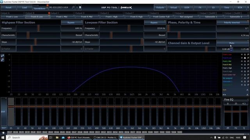The image size is (250, 140).
Task: Click the memory file icon next to number 1
Action: tap(80, 7)
